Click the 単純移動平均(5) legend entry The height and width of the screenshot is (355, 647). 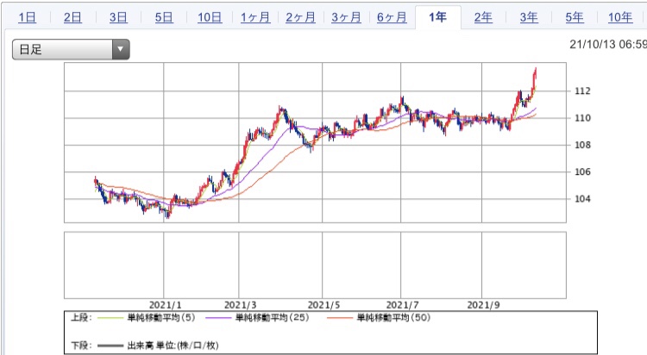click(161, 318)
